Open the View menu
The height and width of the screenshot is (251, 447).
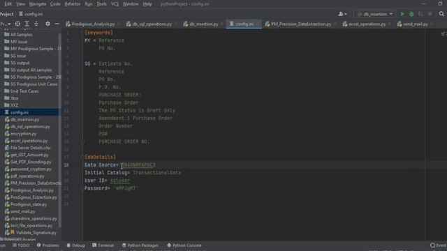click(x=20, y=4)
